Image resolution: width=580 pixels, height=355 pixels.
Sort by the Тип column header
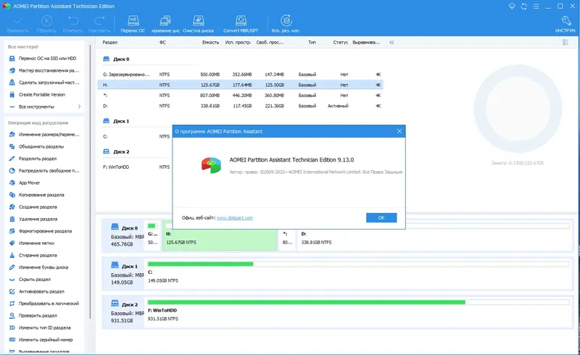click(x=312, y=43)
